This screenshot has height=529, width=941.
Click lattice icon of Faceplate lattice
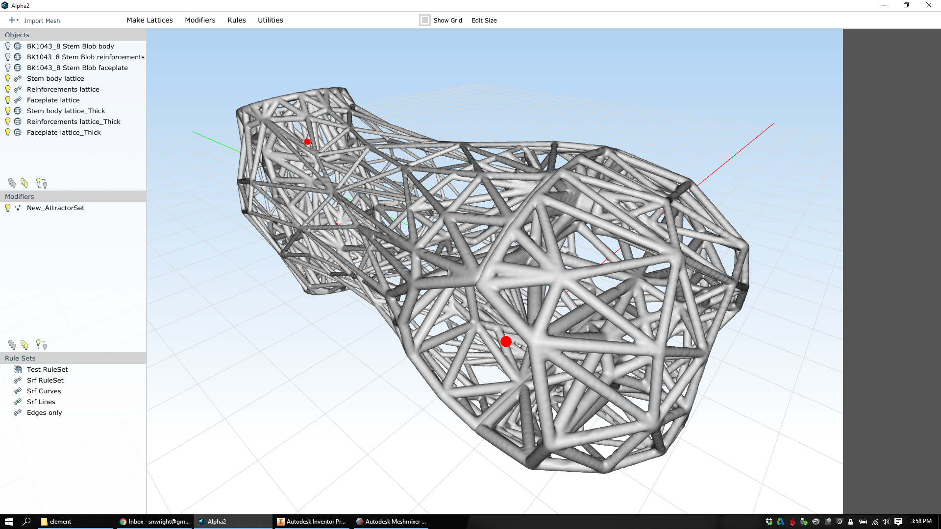pyautogui.click(x=18, y=100)
